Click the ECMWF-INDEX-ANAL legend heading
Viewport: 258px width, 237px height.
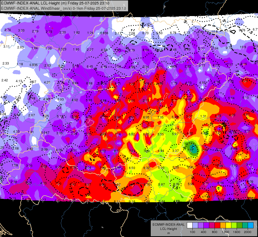(168, 225)
